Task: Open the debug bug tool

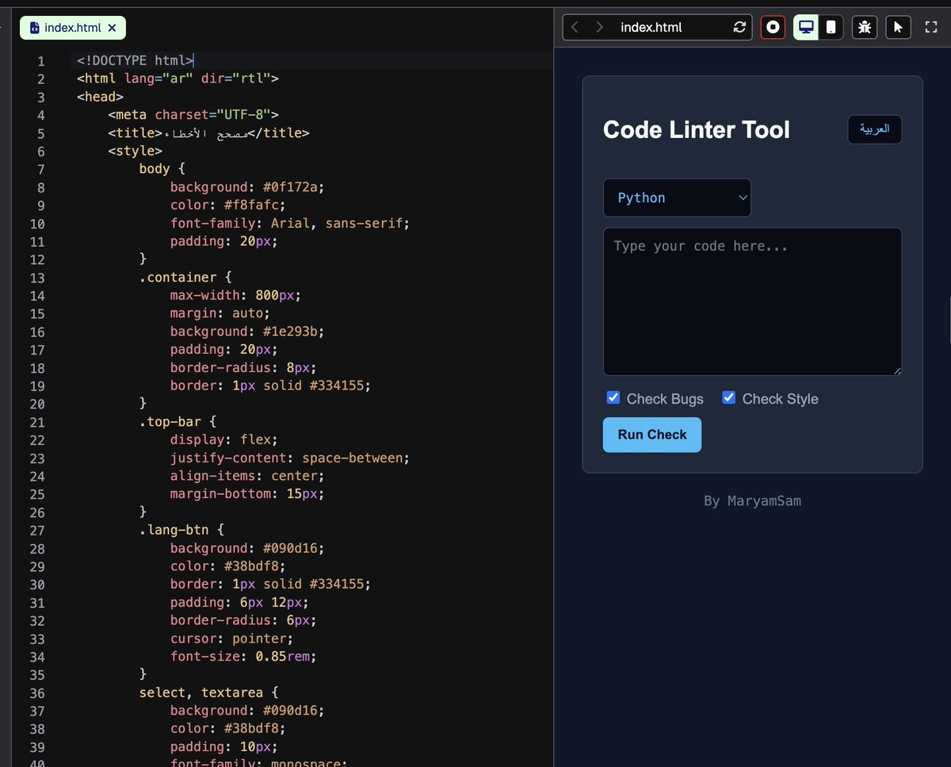Action: pyautogui.click(x=865, y=27)
